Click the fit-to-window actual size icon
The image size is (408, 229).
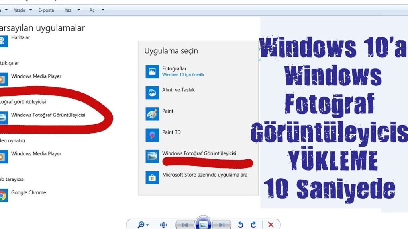163,225
